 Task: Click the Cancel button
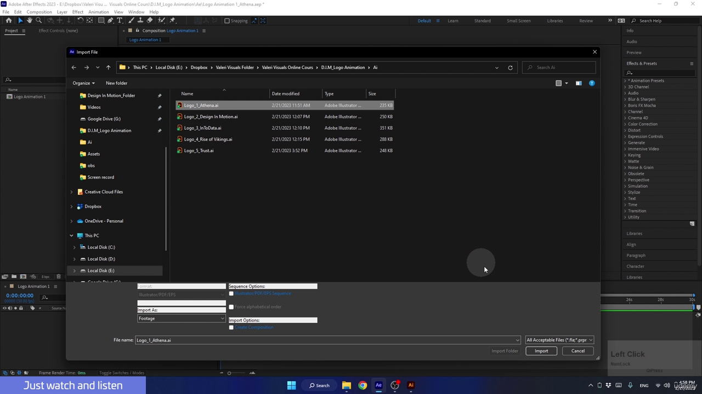point(578,351)
